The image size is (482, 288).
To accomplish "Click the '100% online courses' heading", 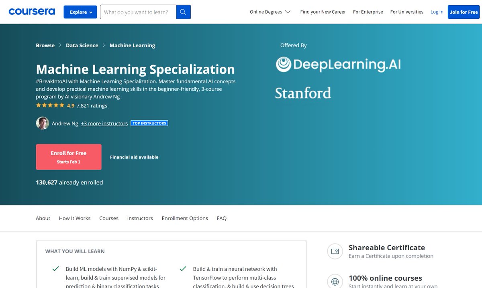I will [385, 278].
